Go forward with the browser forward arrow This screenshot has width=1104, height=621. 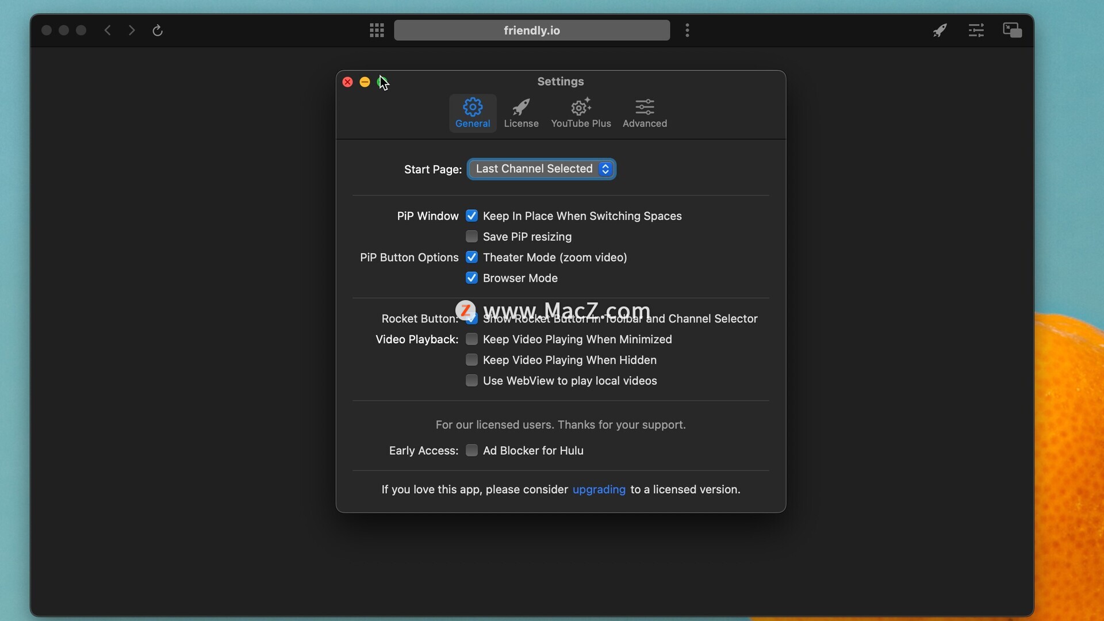132,30
